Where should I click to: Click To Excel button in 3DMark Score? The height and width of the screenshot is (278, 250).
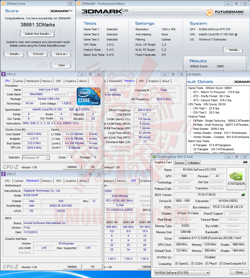tap(38, 54)
